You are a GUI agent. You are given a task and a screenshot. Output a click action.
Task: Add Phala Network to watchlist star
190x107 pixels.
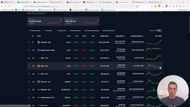[29, 97]
